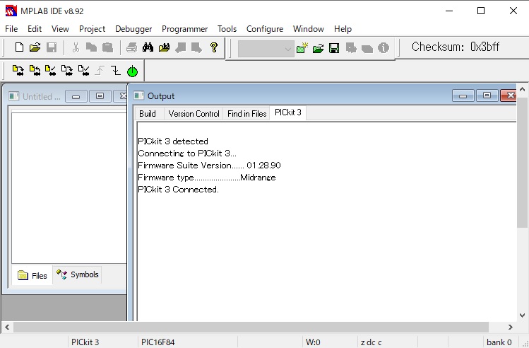Close the Output window
This screenshot has height=348, width=529.
(x=509, y=96)
